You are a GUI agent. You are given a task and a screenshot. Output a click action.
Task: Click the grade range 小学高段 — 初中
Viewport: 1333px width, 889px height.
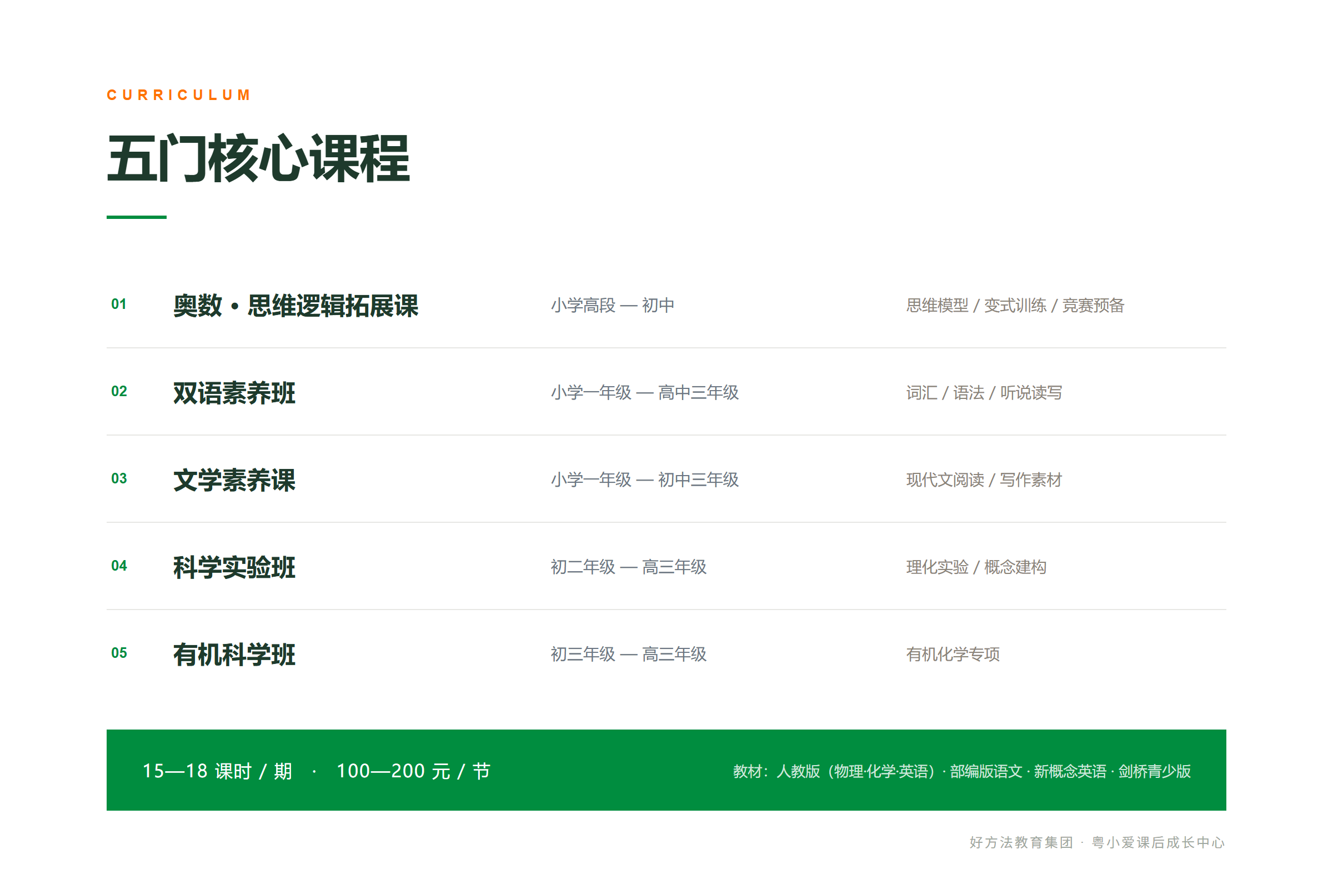point(613,306)
